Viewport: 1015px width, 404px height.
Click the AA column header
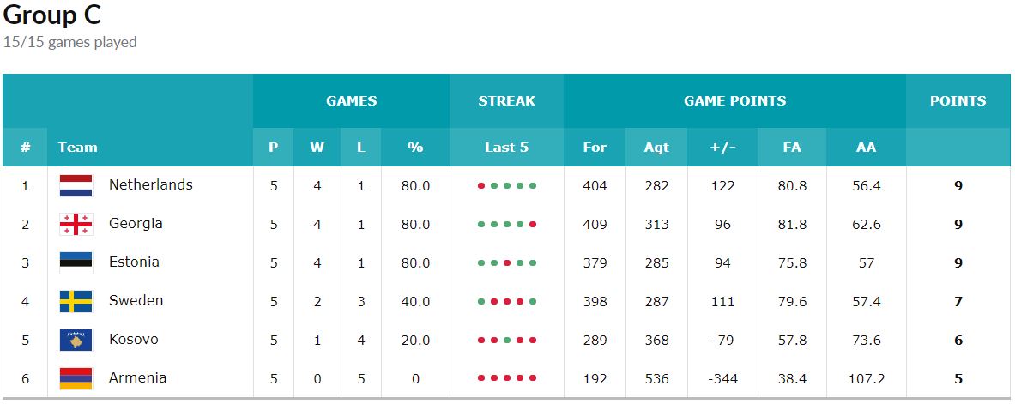point(866,147)
